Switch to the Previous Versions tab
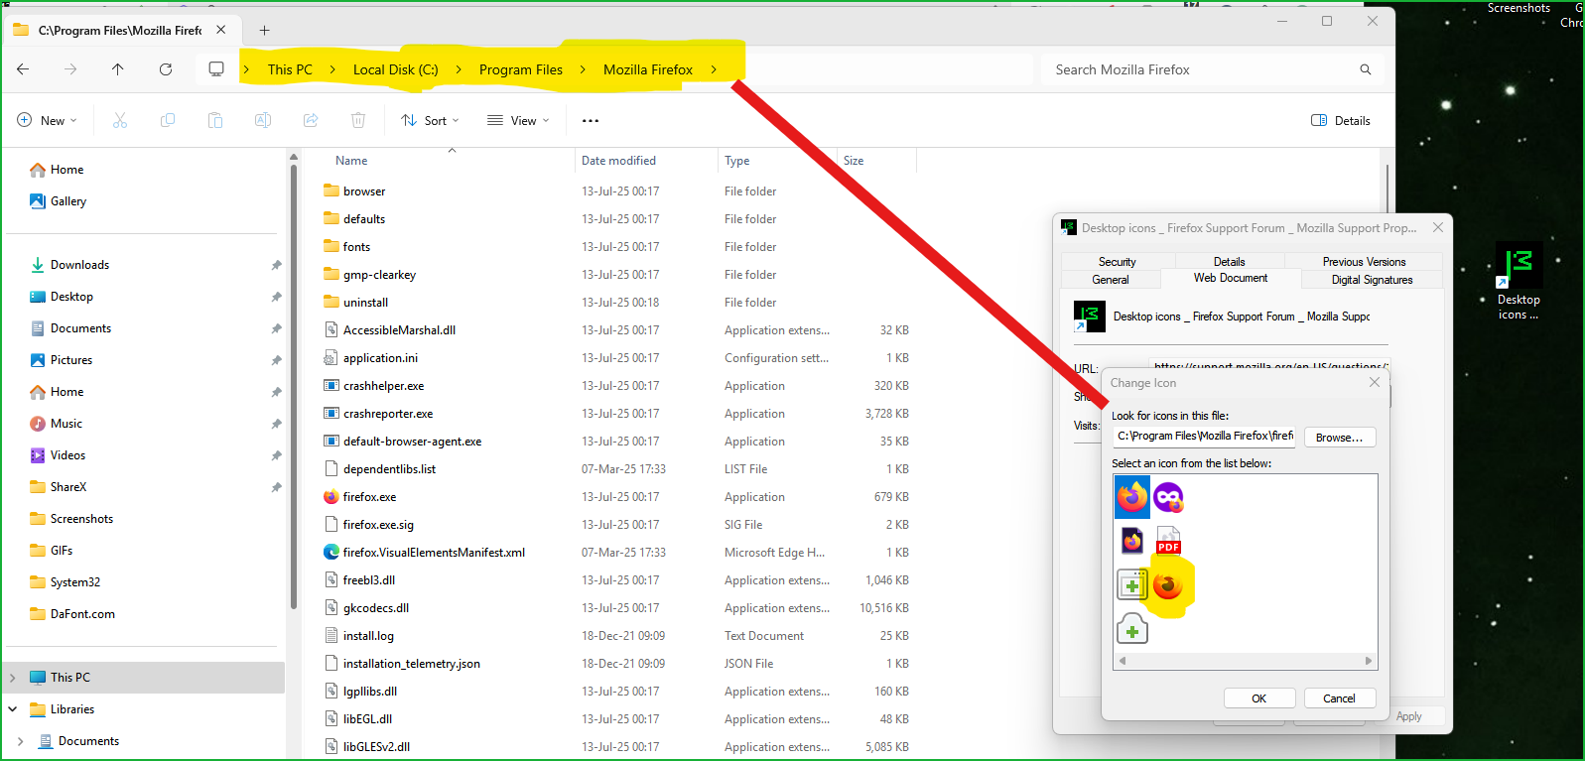This screenshot has height=761, width=1585. pos(1364,262)
